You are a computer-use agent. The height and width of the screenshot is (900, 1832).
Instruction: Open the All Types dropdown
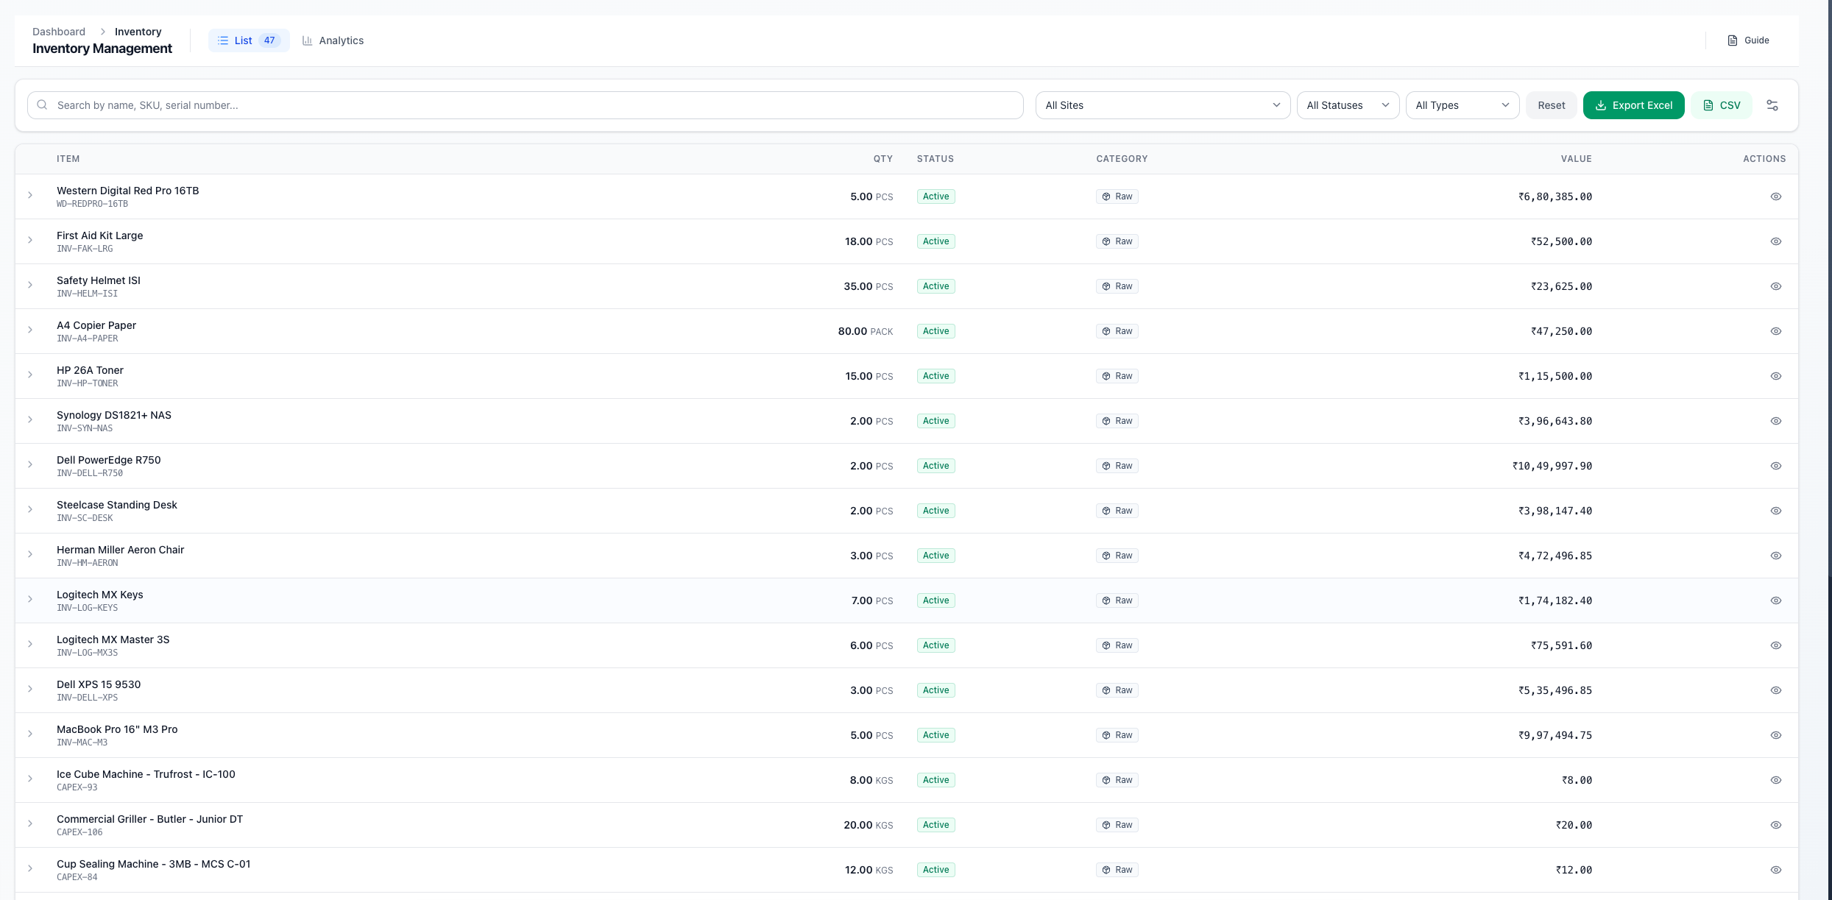tap(1462, 105)
